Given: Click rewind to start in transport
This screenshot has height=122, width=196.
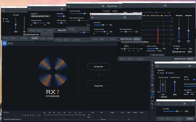Looking at the screenshot, I should (28, 115).
